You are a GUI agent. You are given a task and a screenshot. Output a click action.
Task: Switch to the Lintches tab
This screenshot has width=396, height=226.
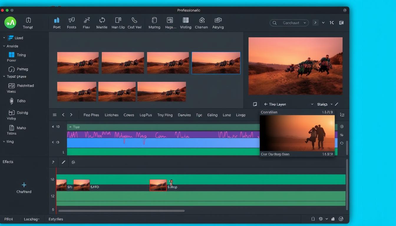pyautogui.click(x=112, y=115)
